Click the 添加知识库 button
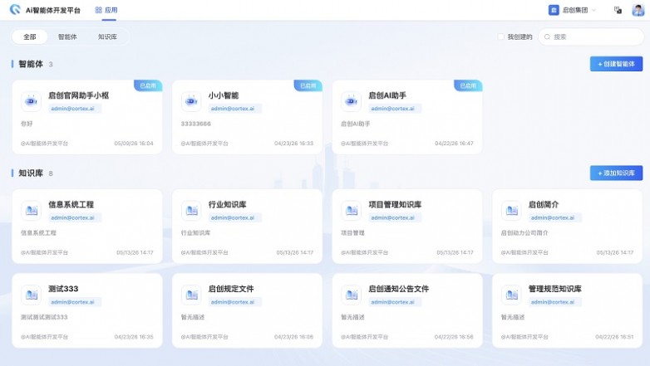650x366 pixels. pyautogui.click(x=616, y=173)
